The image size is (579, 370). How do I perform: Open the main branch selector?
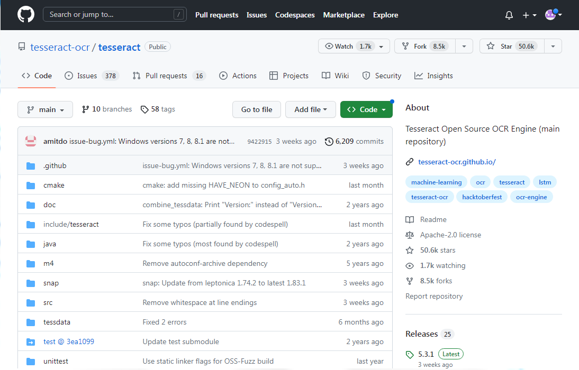(x=45, y=109)
